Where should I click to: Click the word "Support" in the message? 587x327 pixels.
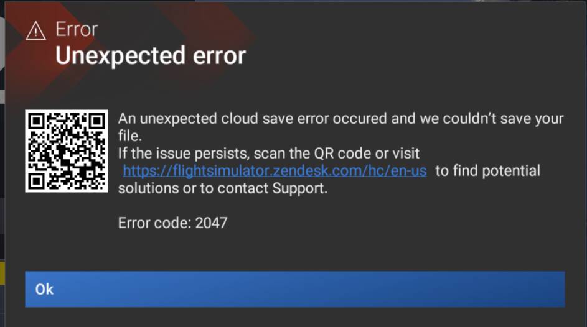click(299, 188)
